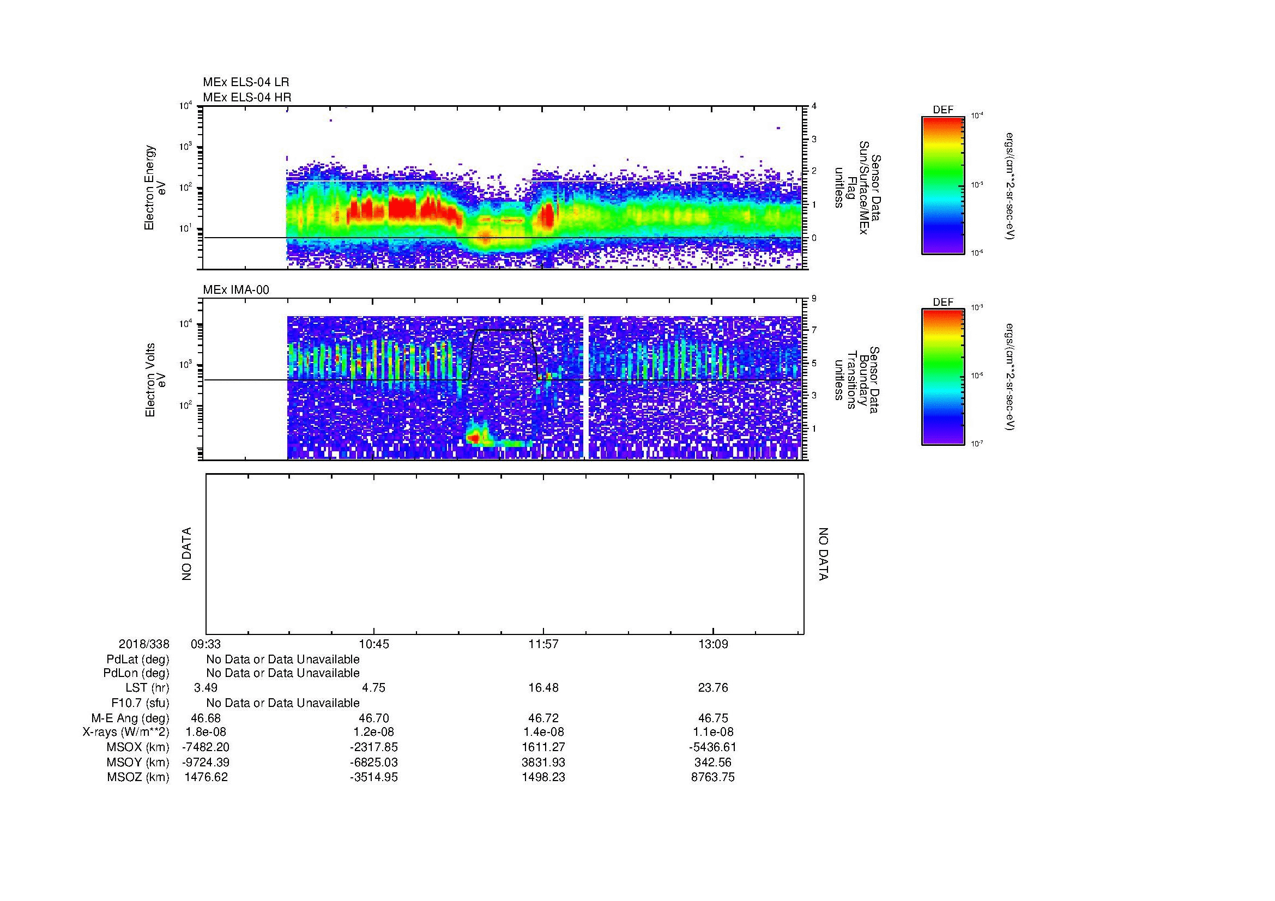Viewport: 1275px width, 901px height.
Task: Click the 'X-rays (W/m**2)' row label
Action: point(126,732)
